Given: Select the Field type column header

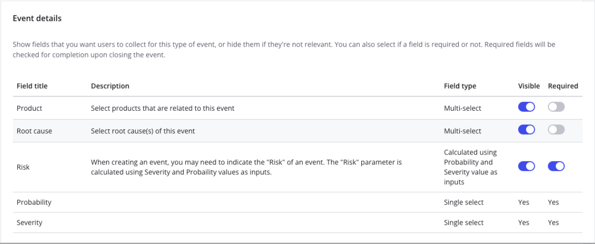Looking at the screenshot, I should pos(460,86).
